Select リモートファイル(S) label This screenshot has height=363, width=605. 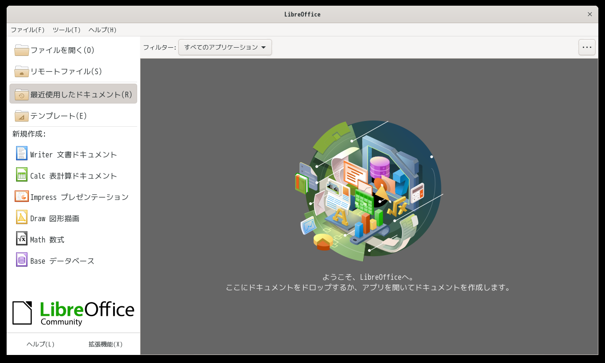66,71
